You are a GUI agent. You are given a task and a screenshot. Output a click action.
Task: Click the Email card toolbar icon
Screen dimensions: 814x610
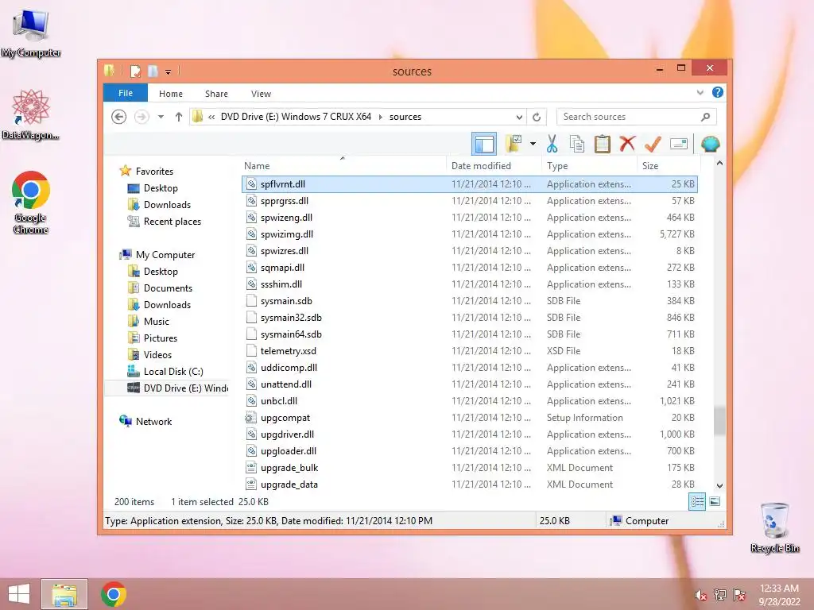click(679, 144)
